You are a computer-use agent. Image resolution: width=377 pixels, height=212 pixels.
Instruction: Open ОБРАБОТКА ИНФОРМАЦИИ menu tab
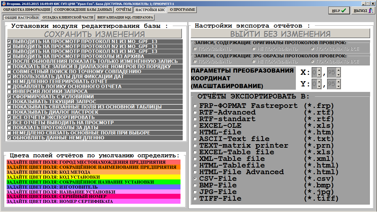pyautogui.click(x=26, y=9)
